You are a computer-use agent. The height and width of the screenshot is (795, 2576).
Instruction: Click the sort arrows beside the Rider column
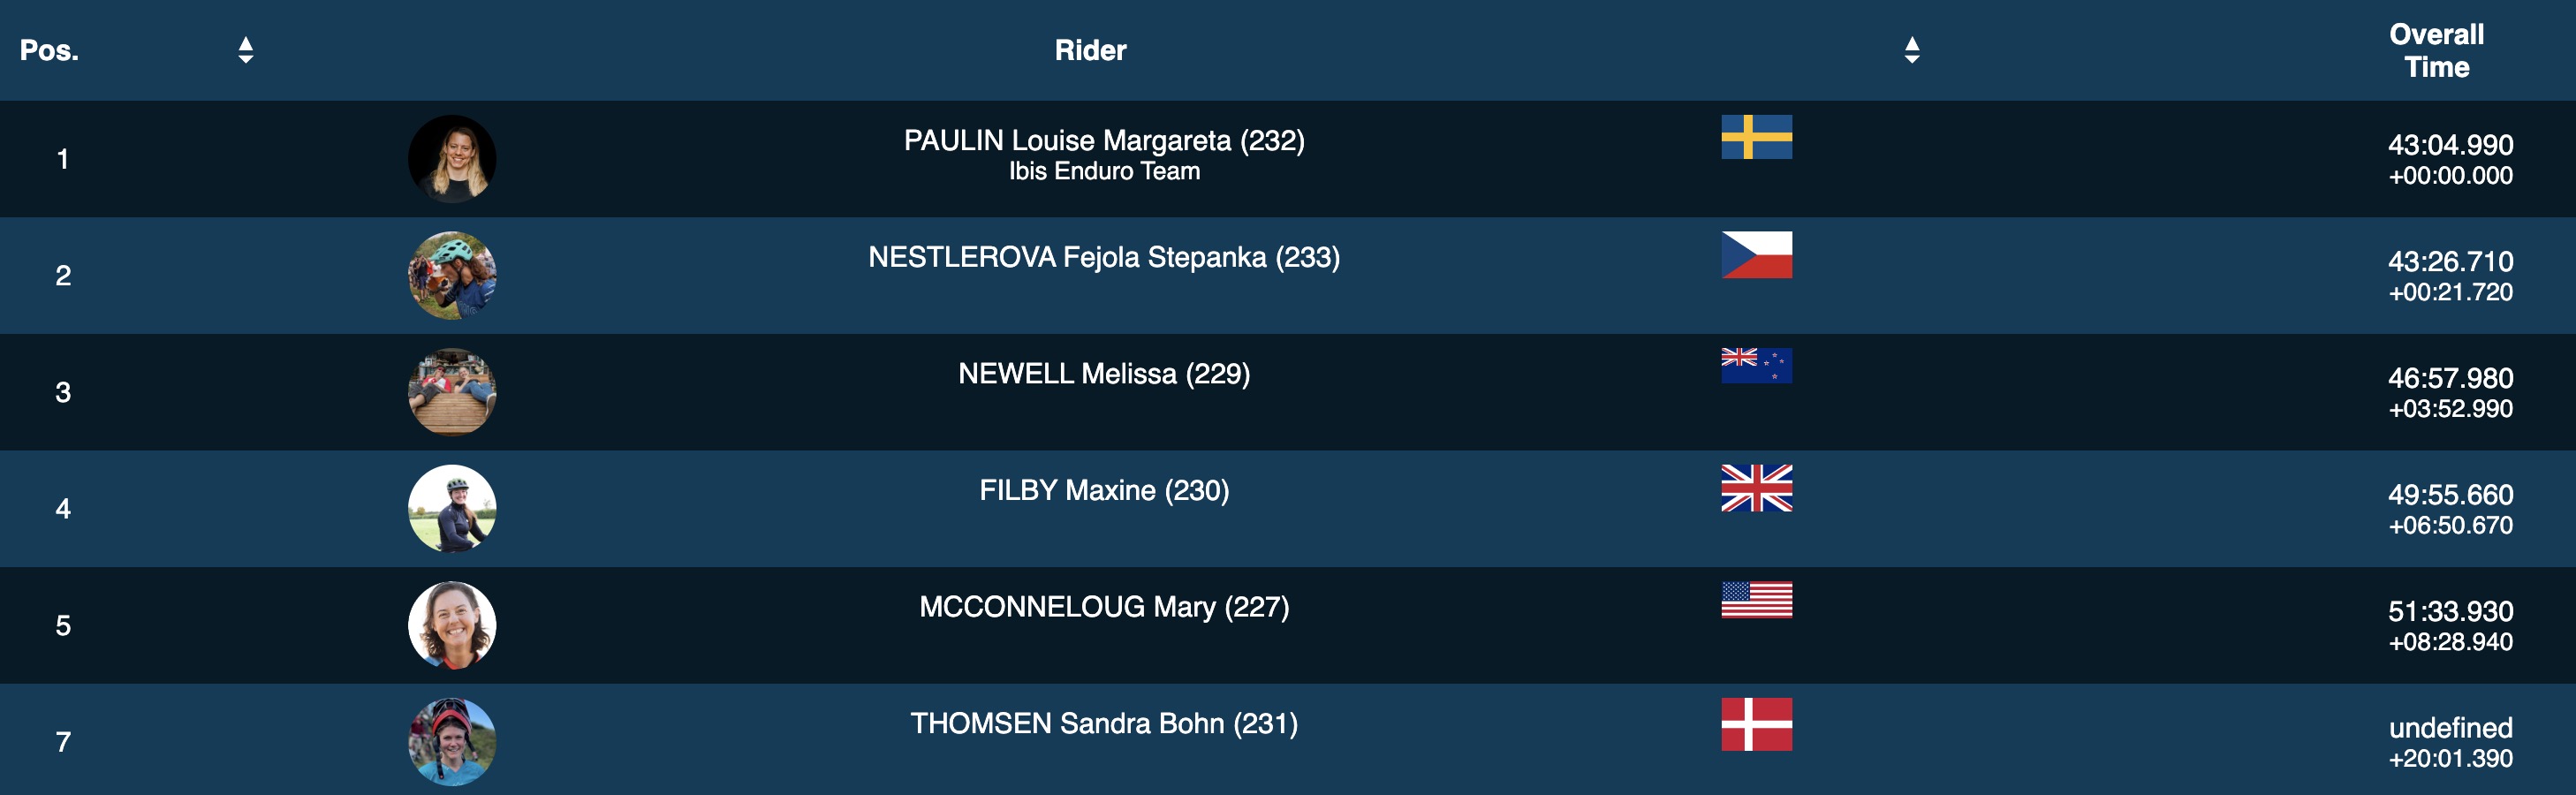click(1911, 50)
